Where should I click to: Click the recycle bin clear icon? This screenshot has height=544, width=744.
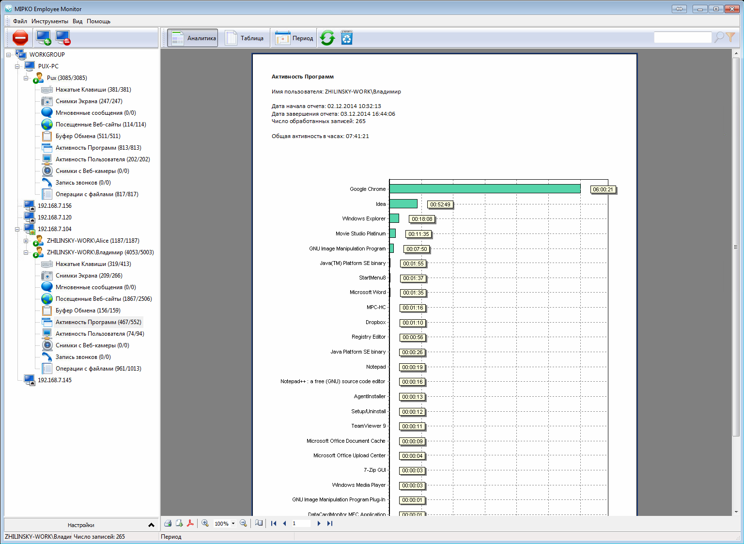pos(347,38)
